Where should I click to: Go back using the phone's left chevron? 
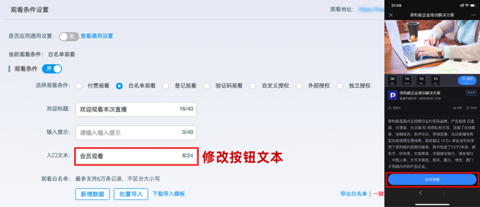pos(420,193)
